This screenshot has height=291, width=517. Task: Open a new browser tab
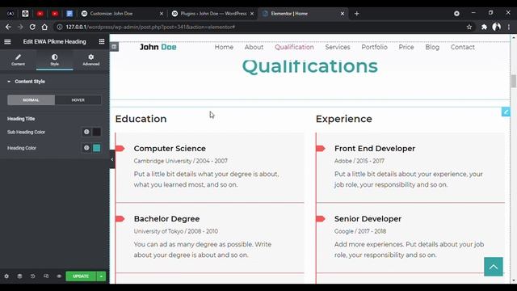click(x=356, y=14)
